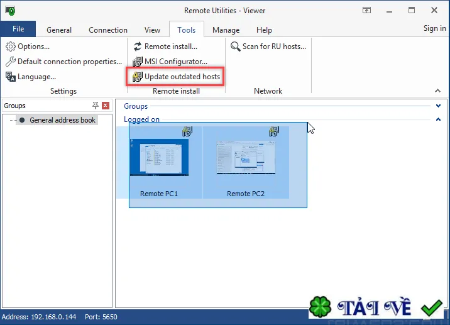
Task: Collapse the Logged on section chevron
Action: pos(438,119)
